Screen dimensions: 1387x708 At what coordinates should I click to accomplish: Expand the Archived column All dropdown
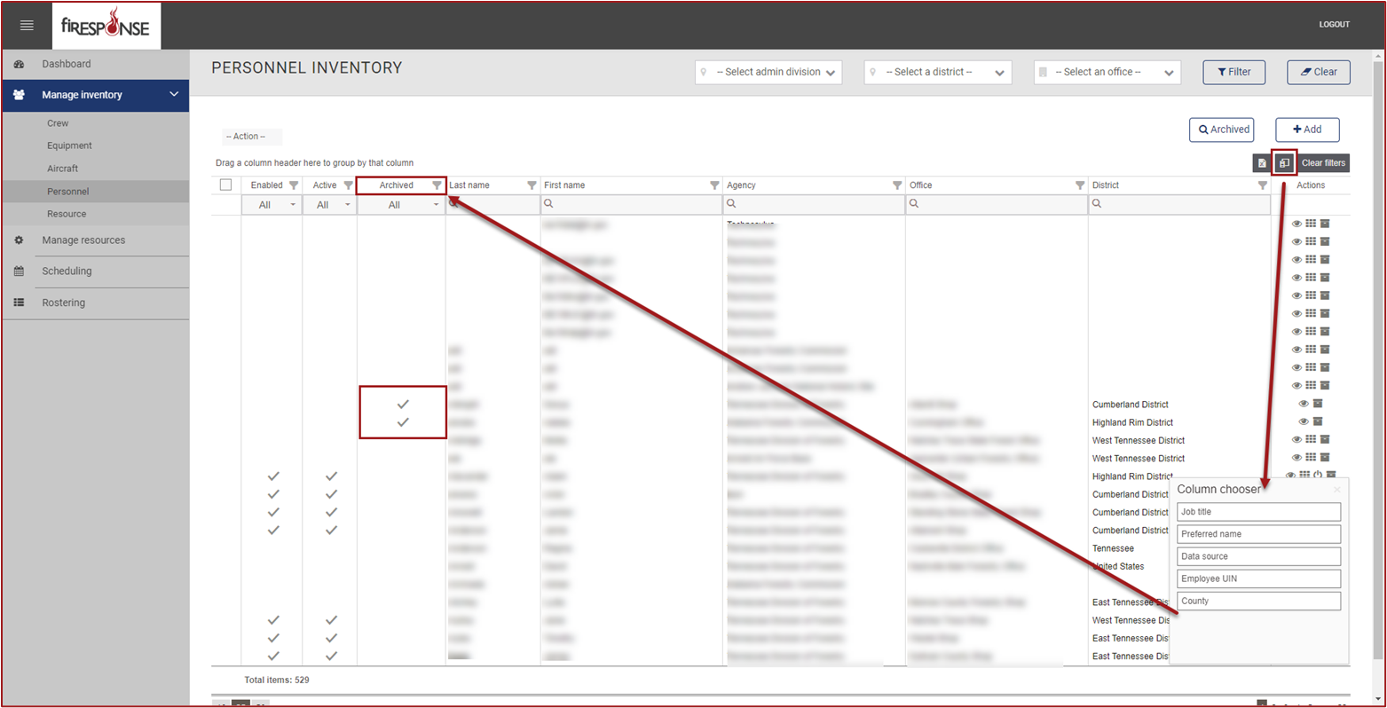click(401, 205)
